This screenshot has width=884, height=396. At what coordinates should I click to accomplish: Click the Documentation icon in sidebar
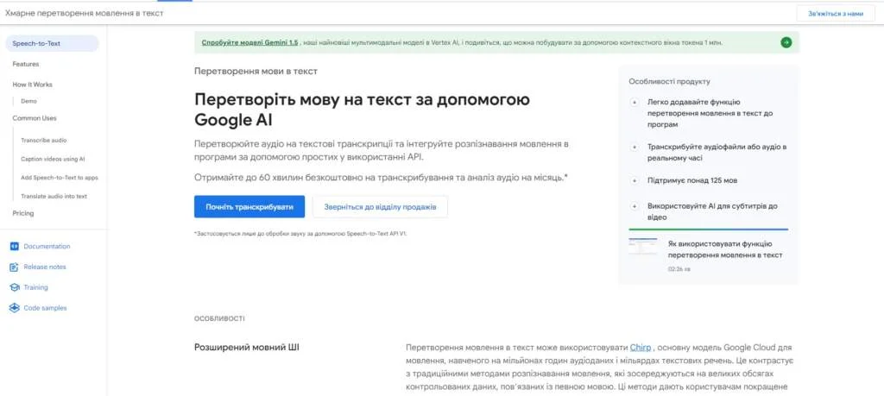coord(15,246)
